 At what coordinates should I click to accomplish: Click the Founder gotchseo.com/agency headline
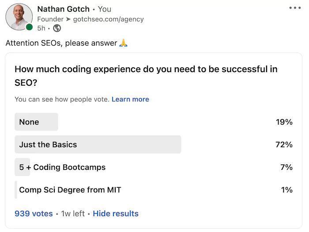point(90,19)
